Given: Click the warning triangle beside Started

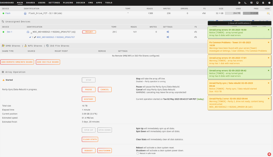Looking at the screenshot, I should (x=4, y=80).
